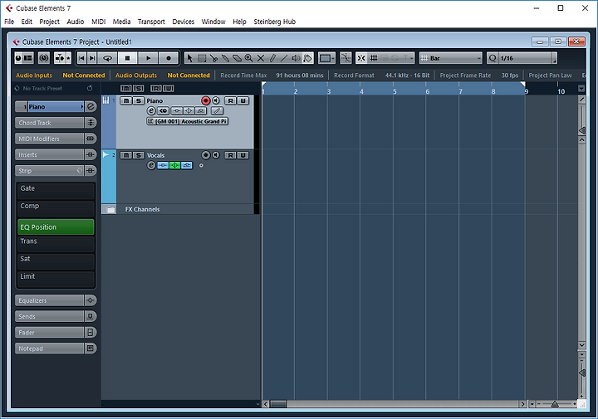Click the vertical zoom slider handle

click(x=582, y=373)
